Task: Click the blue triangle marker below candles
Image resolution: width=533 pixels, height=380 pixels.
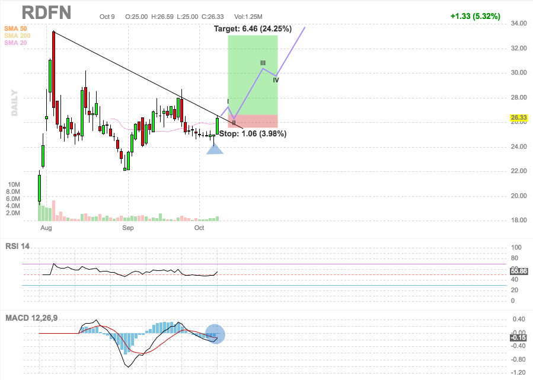Action: point(215,149)
